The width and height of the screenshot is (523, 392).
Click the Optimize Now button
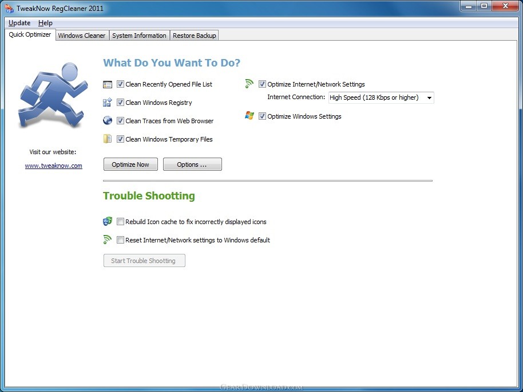[130, 164]
